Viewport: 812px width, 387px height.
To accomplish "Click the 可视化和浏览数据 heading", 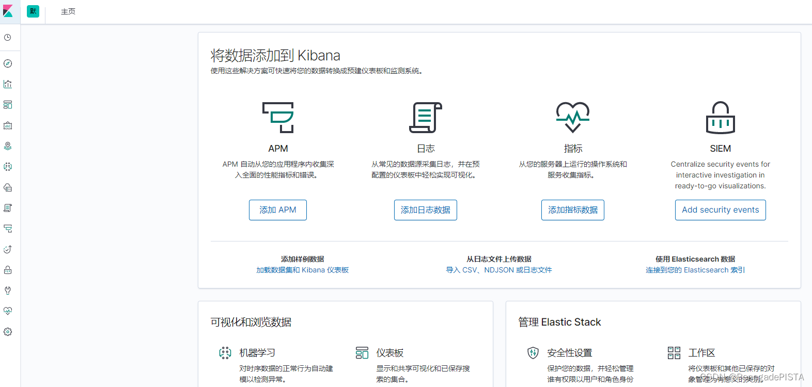I will [x=251, y=322].
